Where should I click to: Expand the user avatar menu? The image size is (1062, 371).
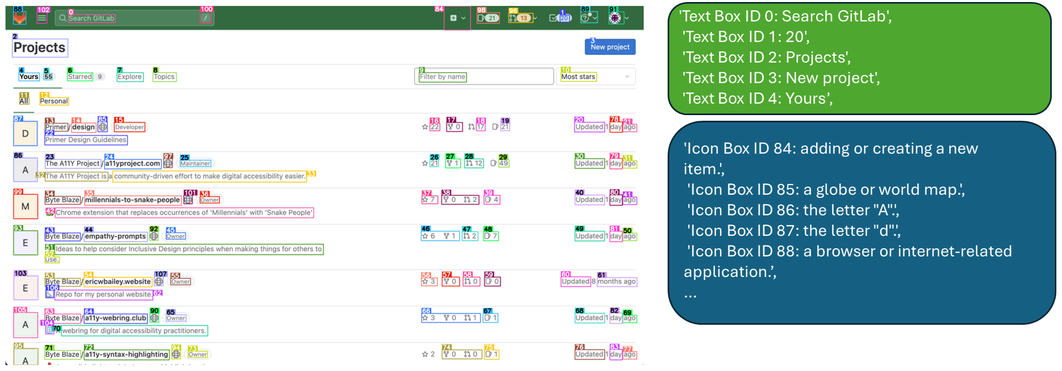pyautogui.click(x=618, y=18)
